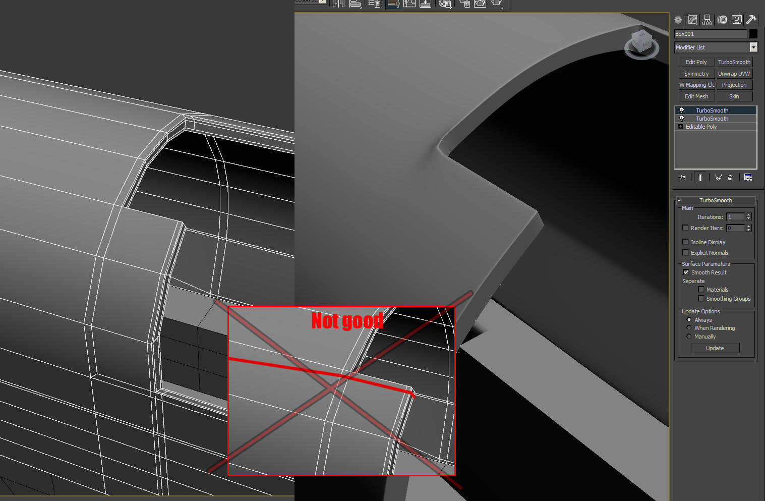Toggle the top TurboSmooth modifier lightbulb

click(x=681, y=110)
